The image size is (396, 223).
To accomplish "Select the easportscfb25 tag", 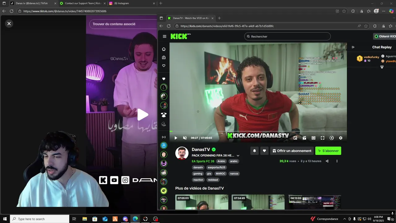I will tap(217, 168).
